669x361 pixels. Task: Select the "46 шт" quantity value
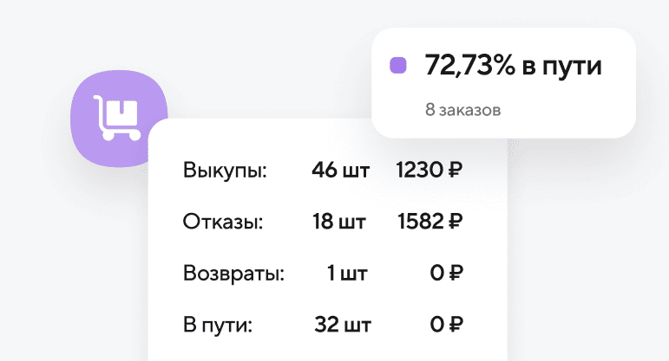pos(340,171)
